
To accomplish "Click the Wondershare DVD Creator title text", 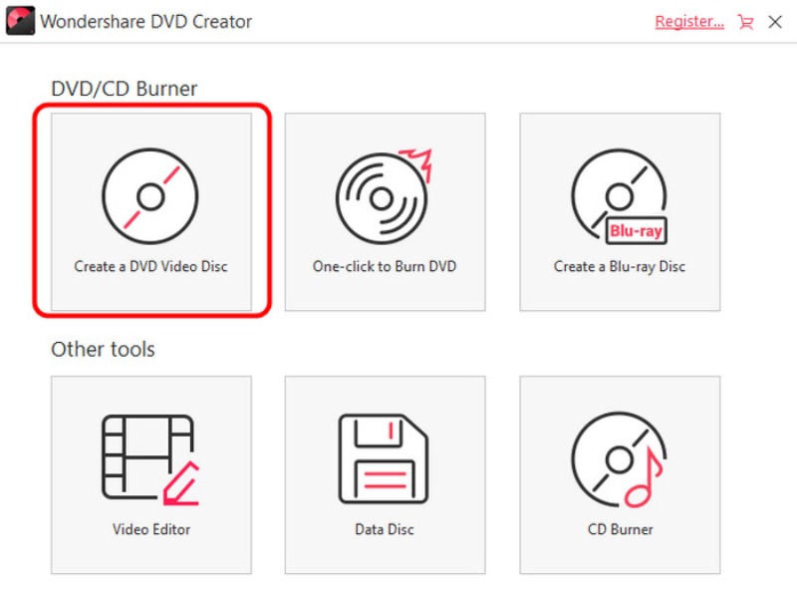I will (146, 21).
